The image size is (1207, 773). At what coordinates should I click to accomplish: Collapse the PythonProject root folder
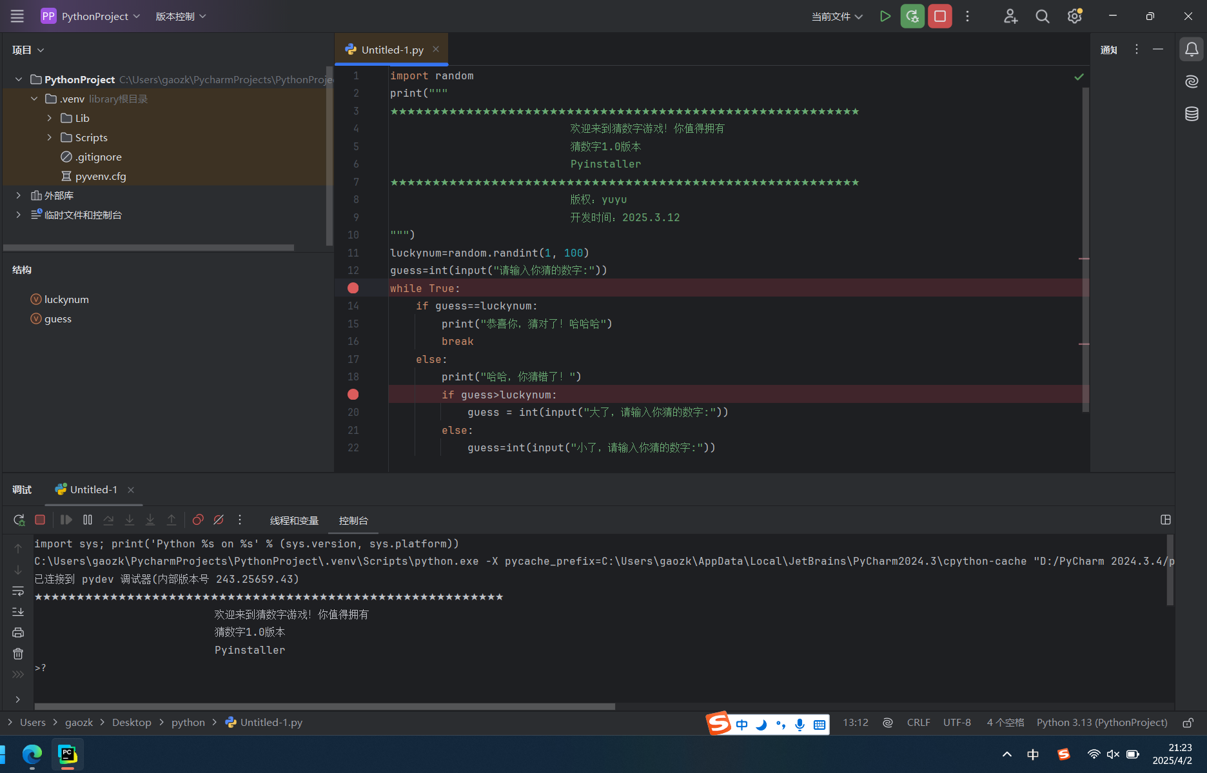(x=19, y=79)
